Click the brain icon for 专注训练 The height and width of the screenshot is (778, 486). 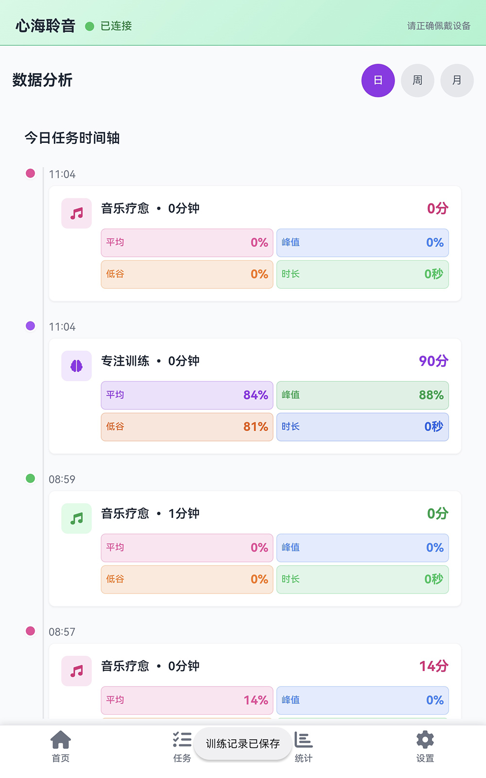click(76, 366)
